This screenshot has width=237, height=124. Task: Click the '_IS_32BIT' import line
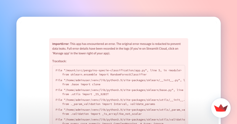click(x=85, y=94)
